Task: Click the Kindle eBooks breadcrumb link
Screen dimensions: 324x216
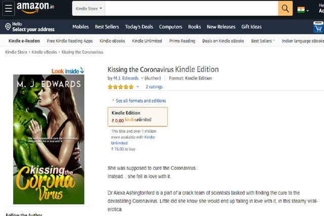Action: pos(44,52)
